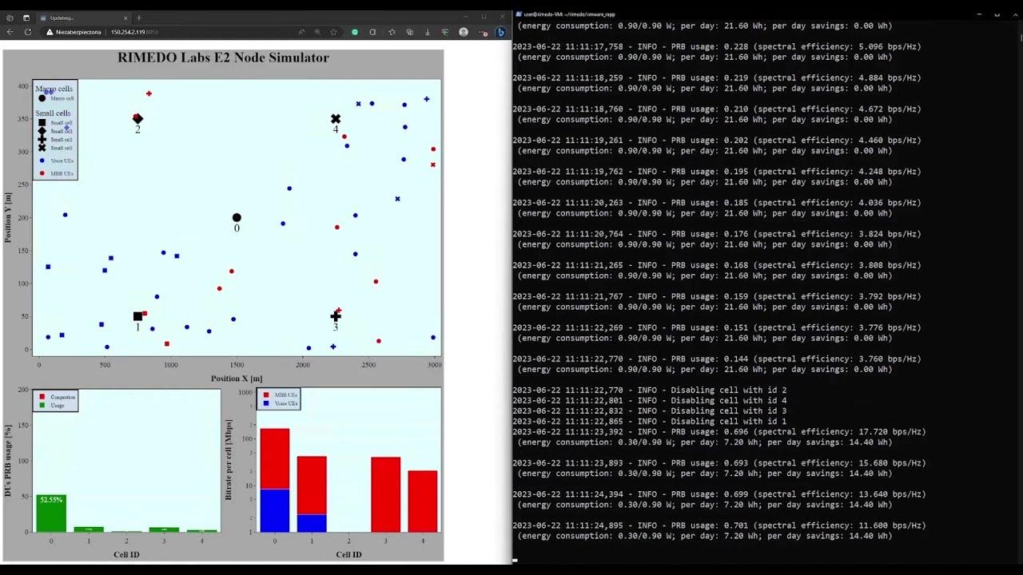Click the red Congestion legend swatch
This screenshot has height=575, width=1023.
(x=42, y=397)
